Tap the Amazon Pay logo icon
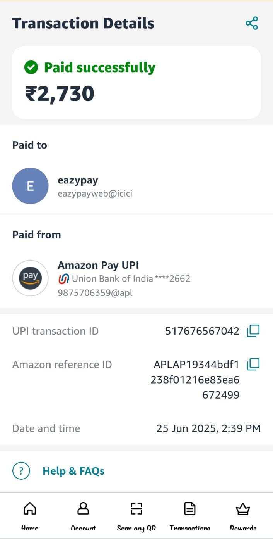 coord(31,278)
